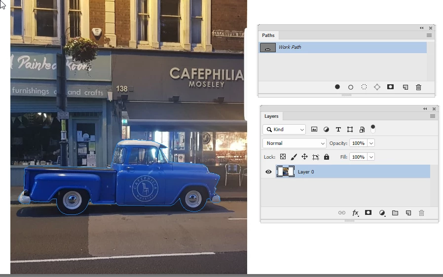Open Opacity slider dropdown arrow

[371, 143]
